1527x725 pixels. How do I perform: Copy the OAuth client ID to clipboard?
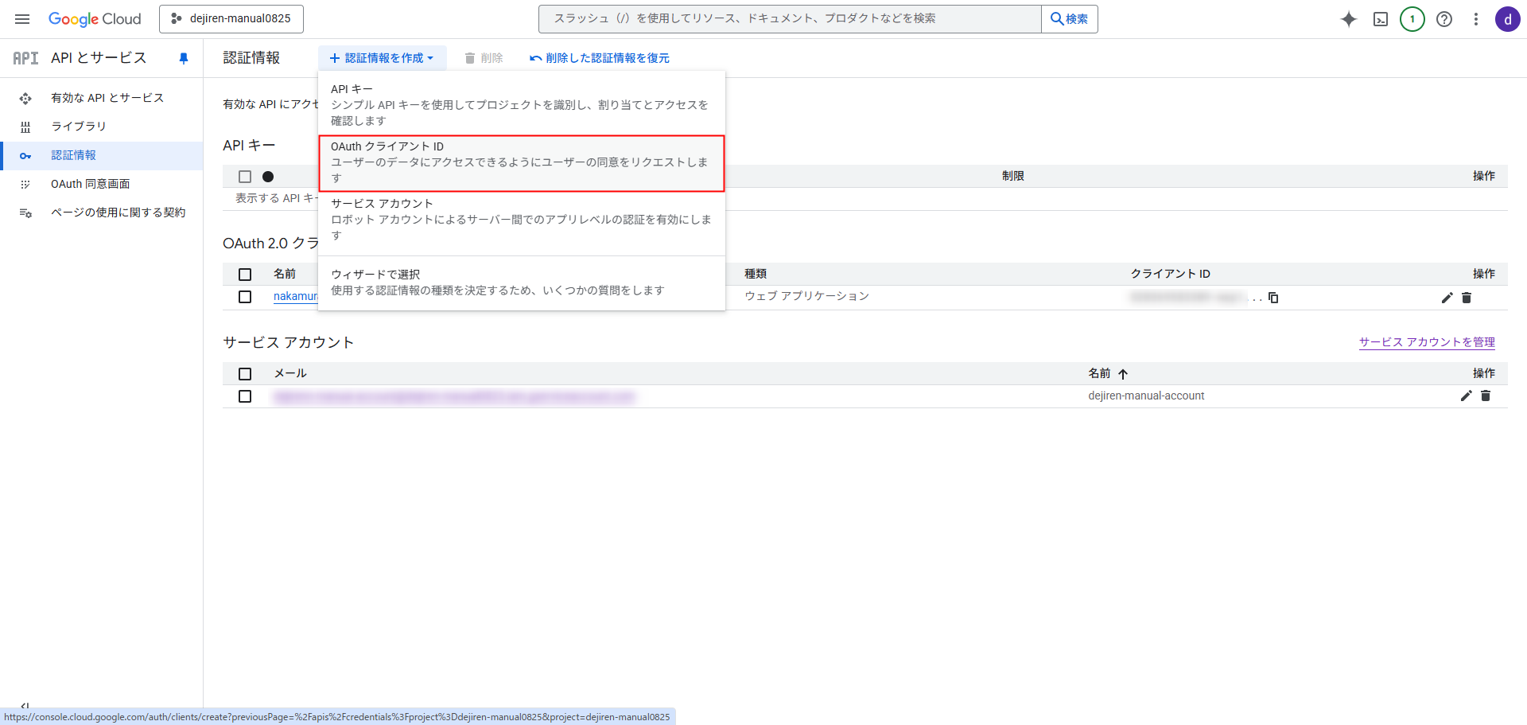coord(1273,298)
